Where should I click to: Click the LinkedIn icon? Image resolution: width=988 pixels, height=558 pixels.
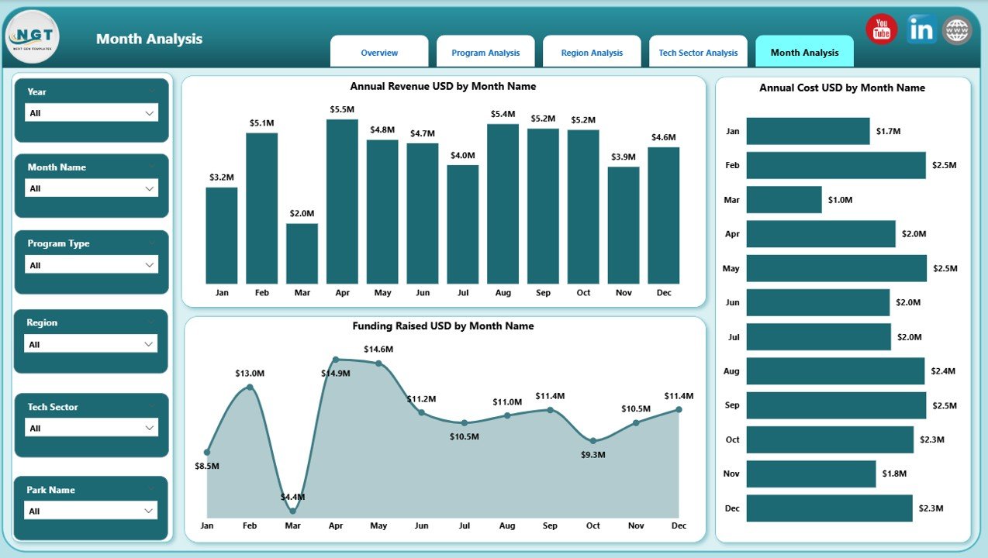coord(920,29)
